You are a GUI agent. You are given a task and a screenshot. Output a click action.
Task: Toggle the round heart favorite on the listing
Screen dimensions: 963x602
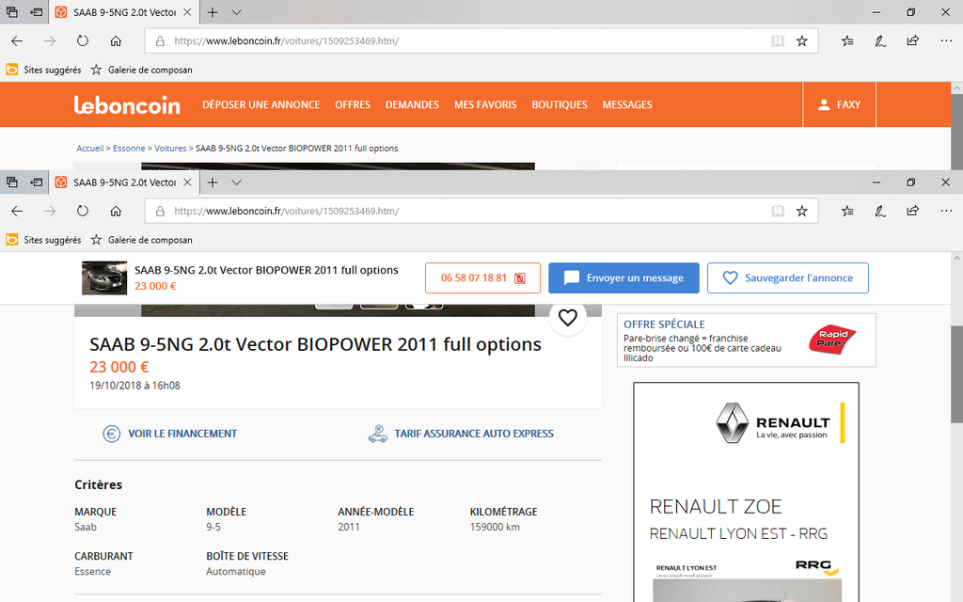click(x=567, y=318)
